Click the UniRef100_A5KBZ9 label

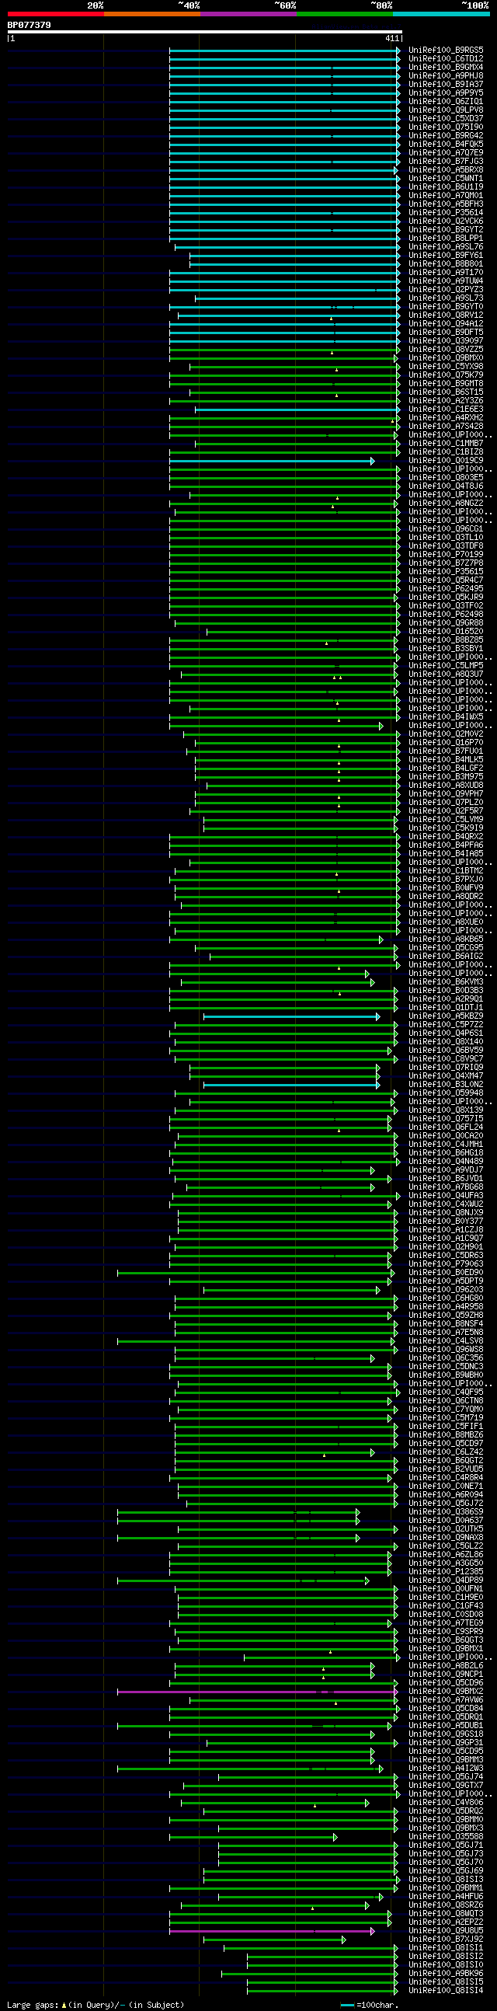pos(446,1016)
